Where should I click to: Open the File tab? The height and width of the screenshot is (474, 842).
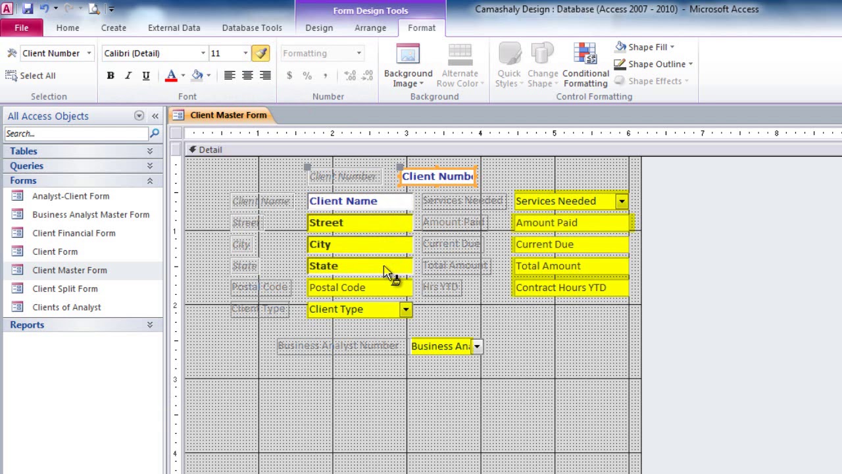point(22,28)
